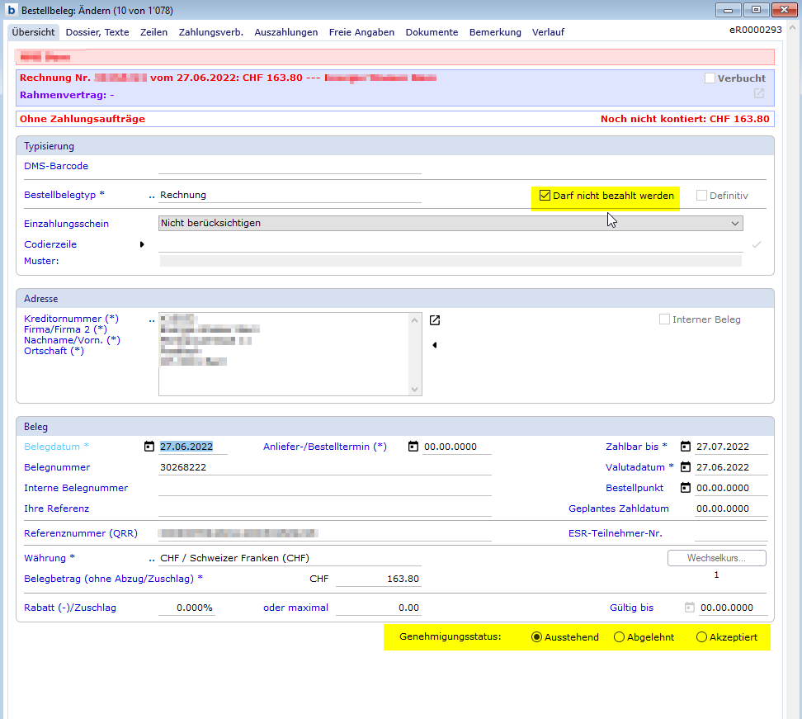
Task: Open calendar icon beside Zahlbar bis
Action: click(685, 447)
